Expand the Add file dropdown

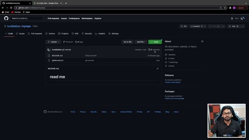(x=141, y=42)
